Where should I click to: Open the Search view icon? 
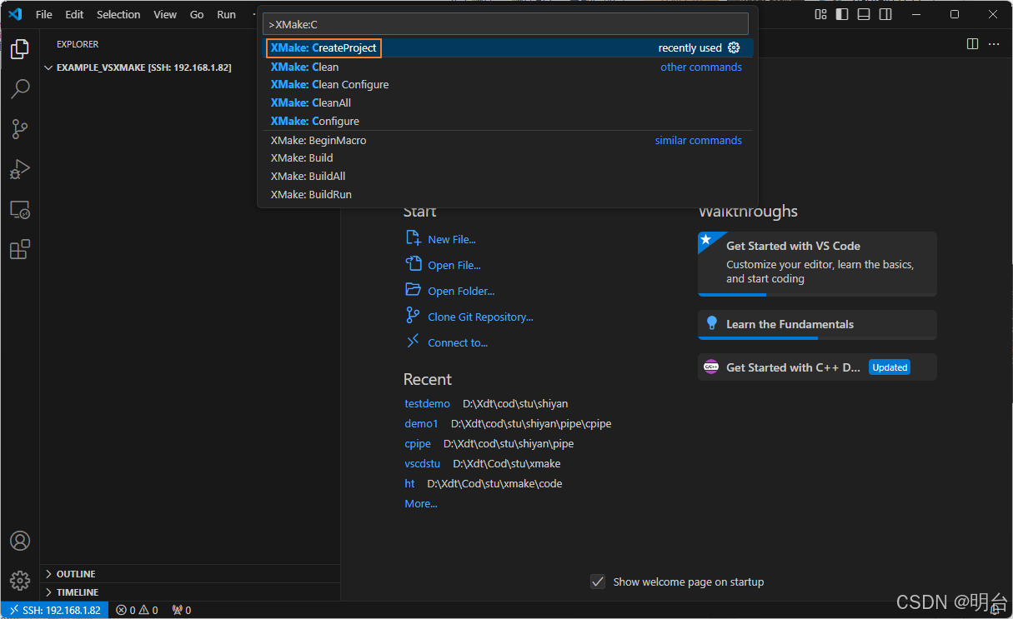point(20,88)
